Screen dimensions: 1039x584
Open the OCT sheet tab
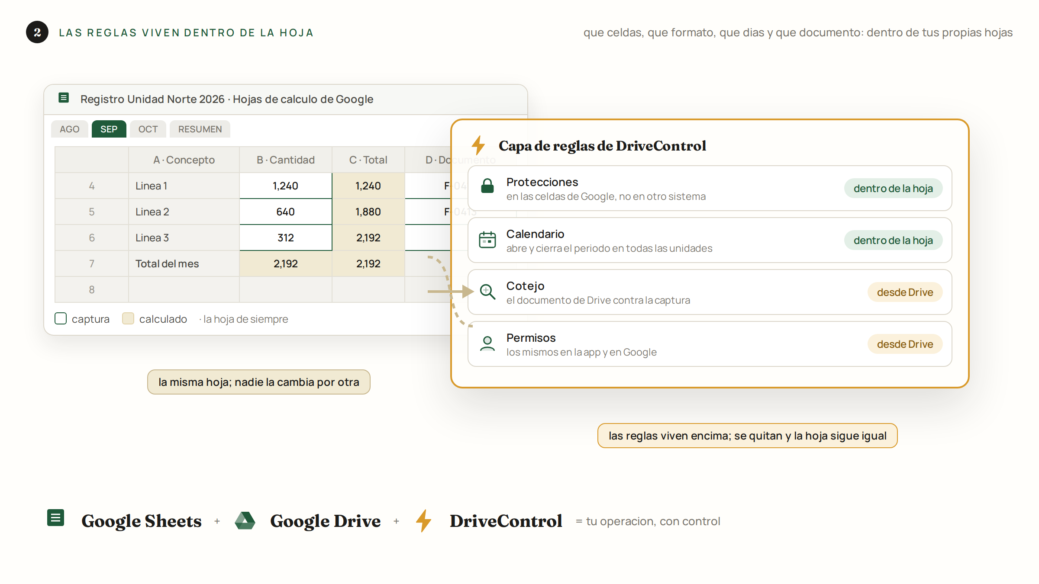click(x=148, y=129)
